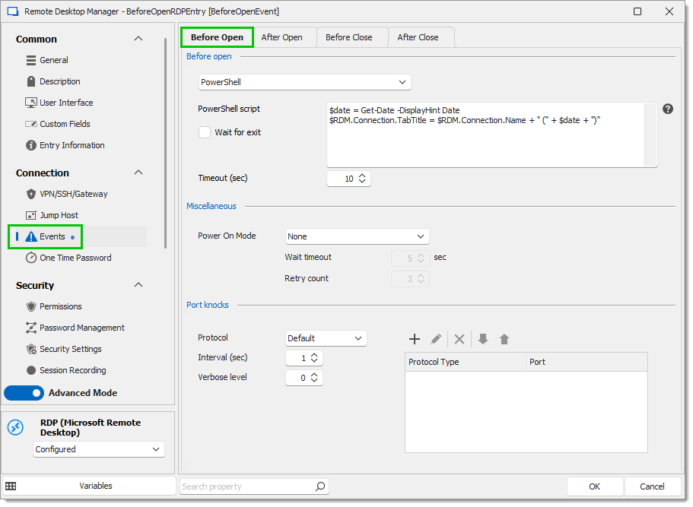Click the app icon in title bar
Screen dimensions: 693x507
click(x=13, y=11)
